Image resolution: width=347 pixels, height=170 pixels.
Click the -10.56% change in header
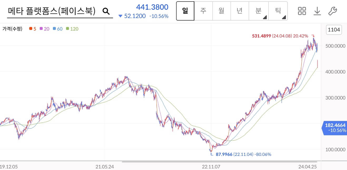[x=159, y=16]
